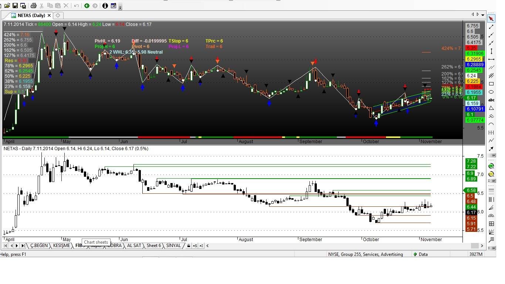Open the AL SAT sheet tab
The height and width of the screenshot is (284, 505).
click(x=134, y=246)
